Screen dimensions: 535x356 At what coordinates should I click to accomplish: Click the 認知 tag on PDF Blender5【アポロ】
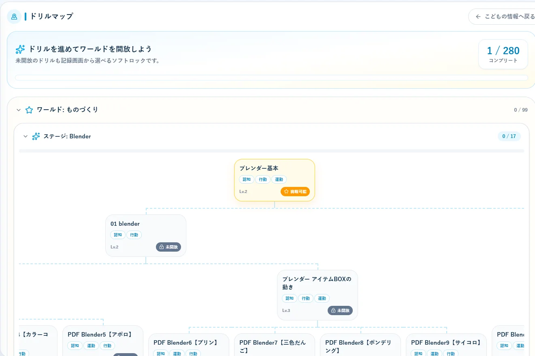(x=75, y=346)
